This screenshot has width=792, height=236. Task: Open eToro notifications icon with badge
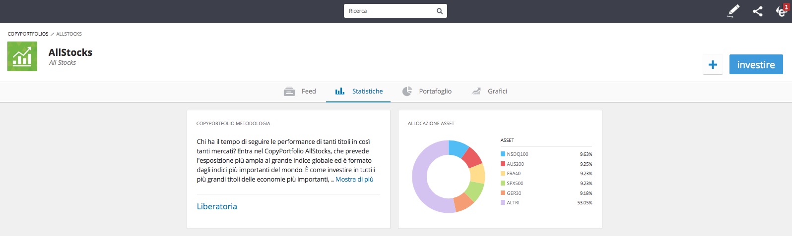pos(782,10)
